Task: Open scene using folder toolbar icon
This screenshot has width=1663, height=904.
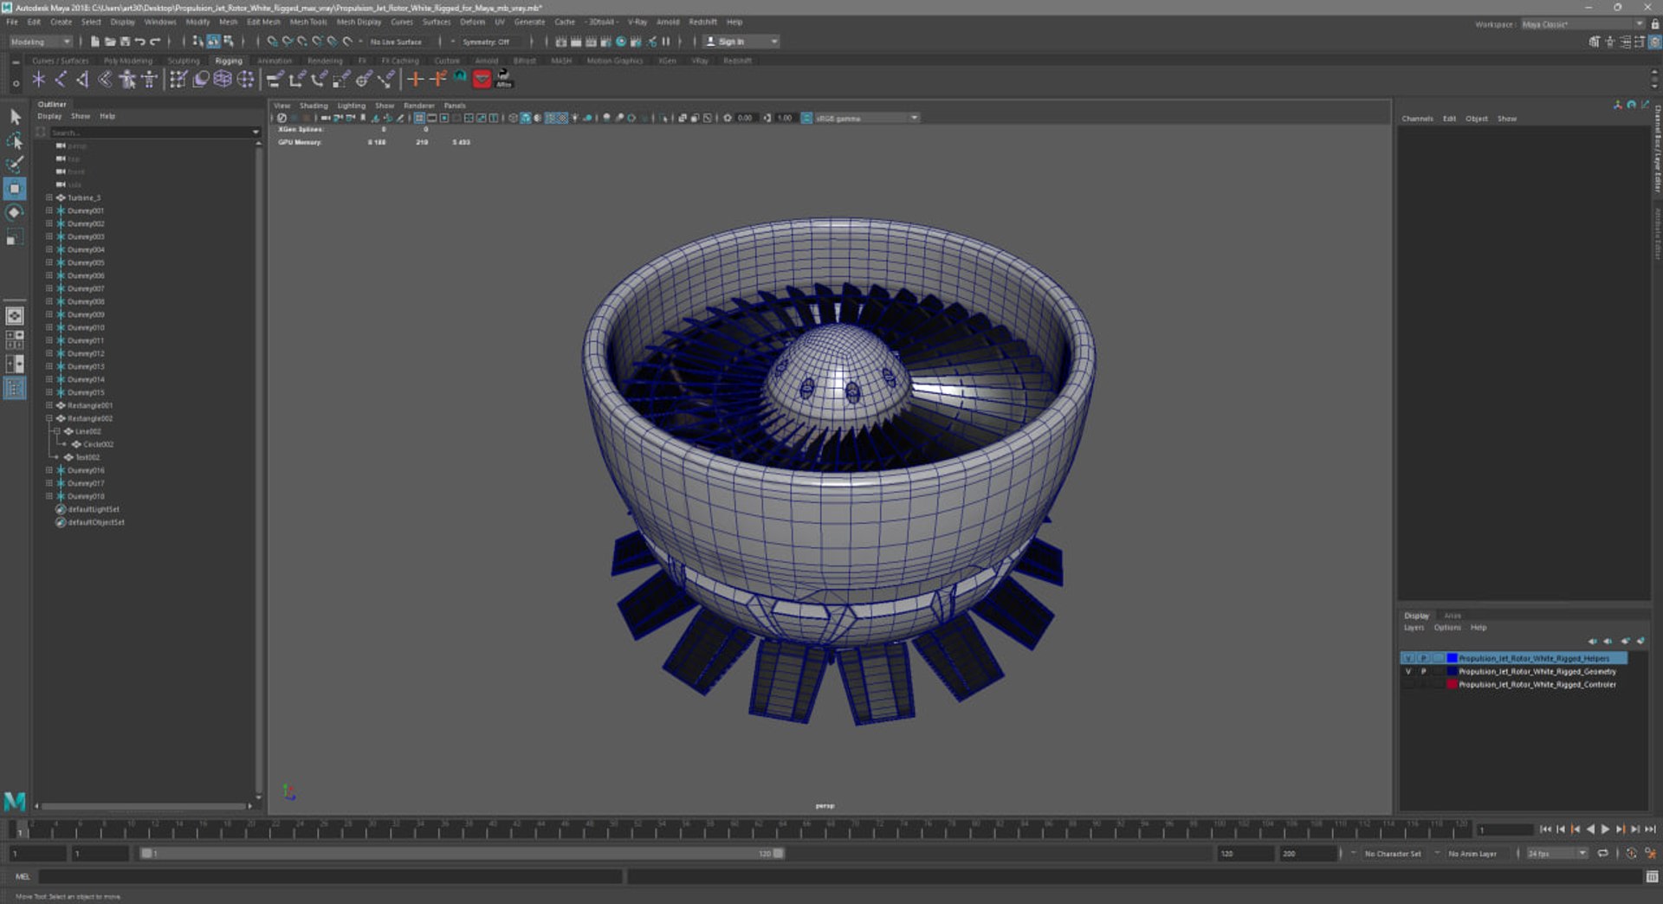Action: [110, 42]
